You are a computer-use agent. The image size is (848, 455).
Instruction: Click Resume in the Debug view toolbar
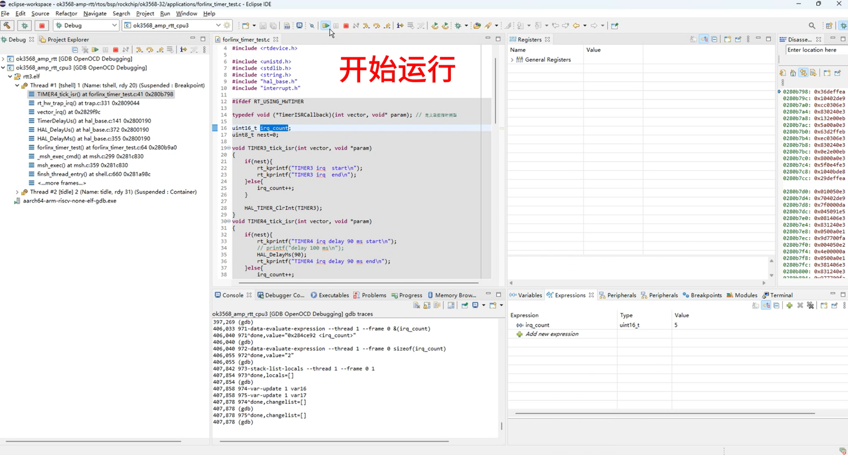click(x=95, y=50)
